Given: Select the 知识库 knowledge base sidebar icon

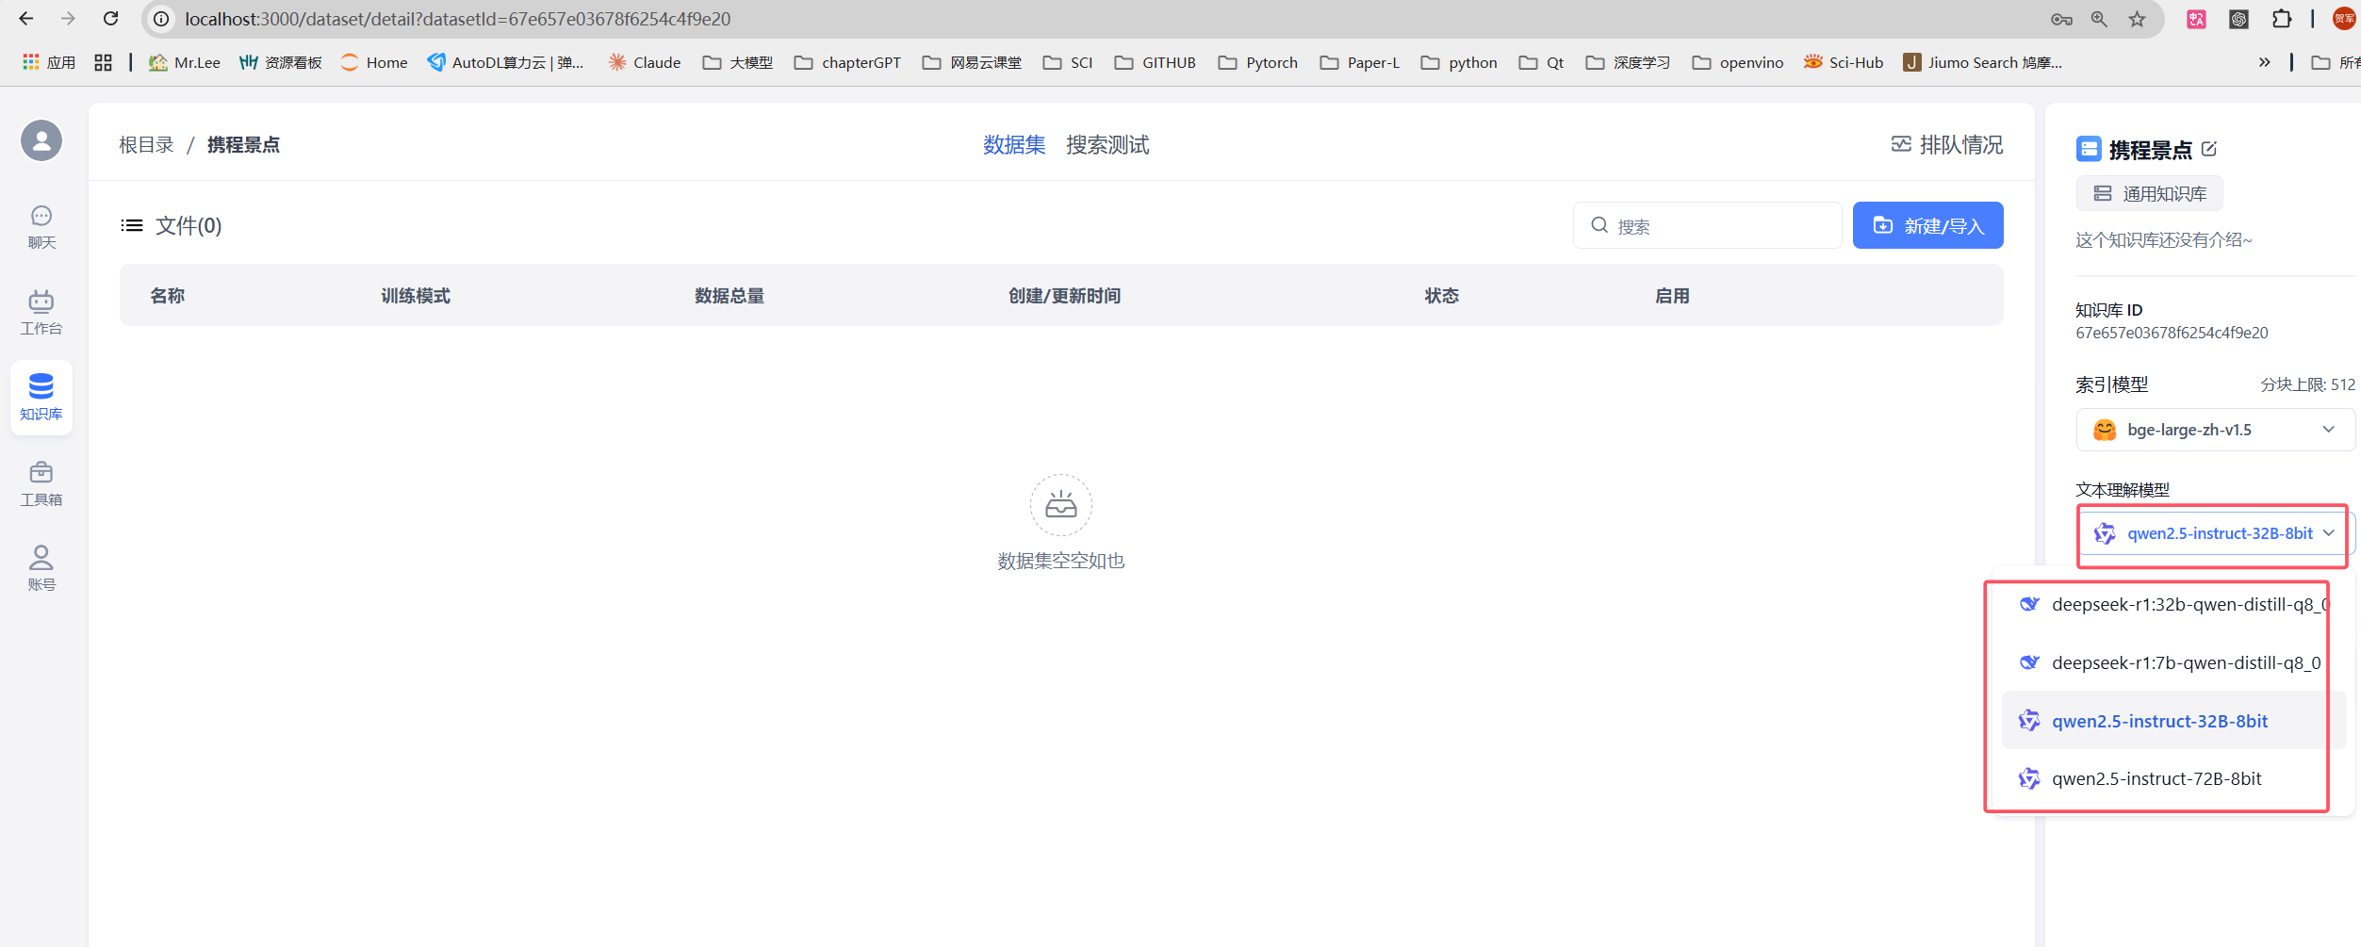Looking at the screenshot, I should click(x=41, y=398).
